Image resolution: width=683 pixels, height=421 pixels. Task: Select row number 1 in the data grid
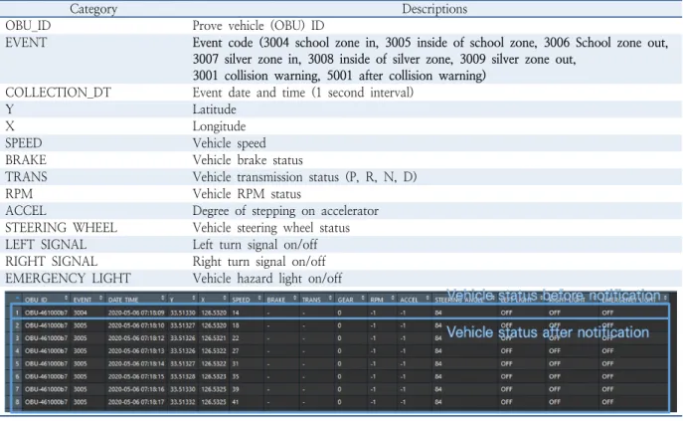point(17,313)
